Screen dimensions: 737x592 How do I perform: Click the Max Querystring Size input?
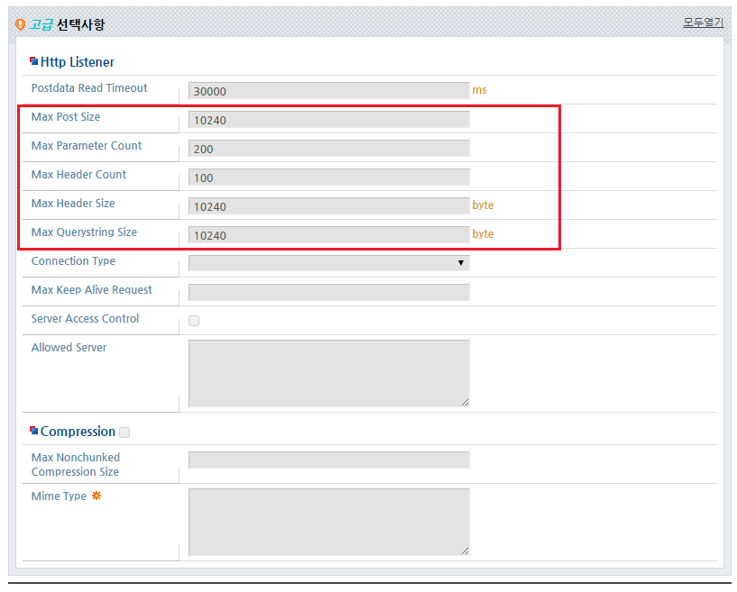click(329, 235)
